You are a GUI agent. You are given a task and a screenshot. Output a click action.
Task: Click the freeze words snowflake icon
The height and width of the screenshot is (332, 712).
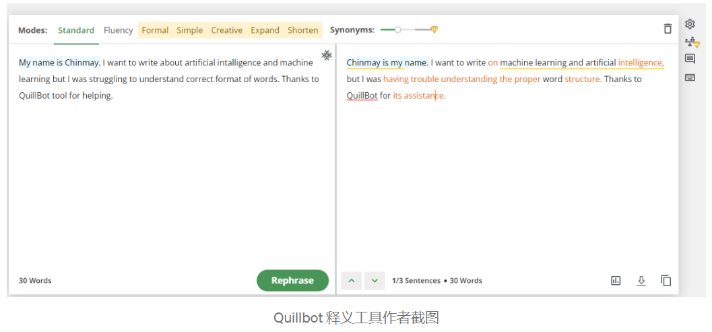[x=327, y=55]
